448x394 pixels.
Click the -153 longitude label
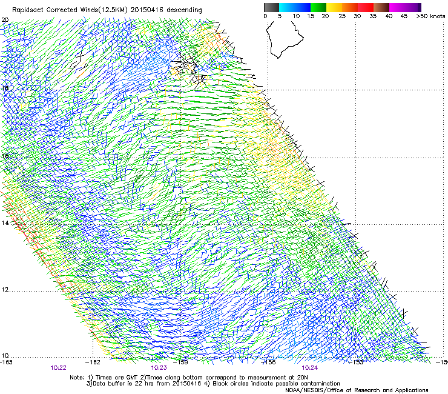(x=356, y=362)
